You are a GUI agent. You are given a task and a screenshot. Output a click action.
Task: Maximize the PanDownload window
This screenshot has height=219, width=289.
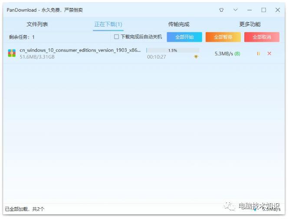263,10
